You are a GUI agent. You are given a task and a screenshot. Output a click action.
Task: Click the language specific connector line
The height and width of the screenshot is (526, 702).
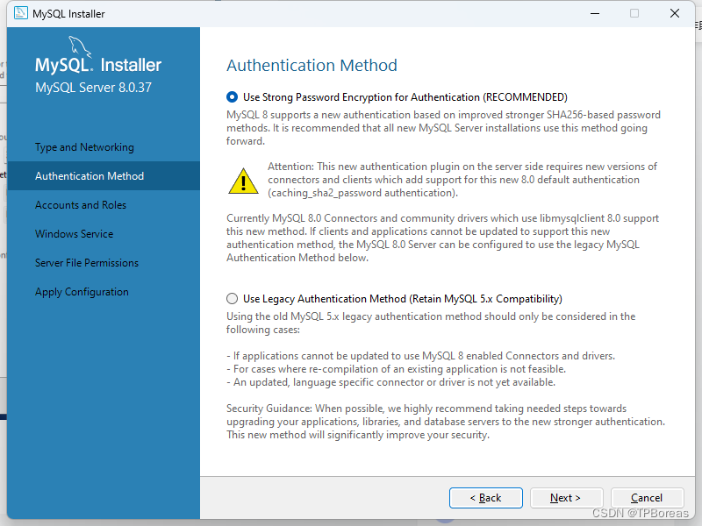390,382
